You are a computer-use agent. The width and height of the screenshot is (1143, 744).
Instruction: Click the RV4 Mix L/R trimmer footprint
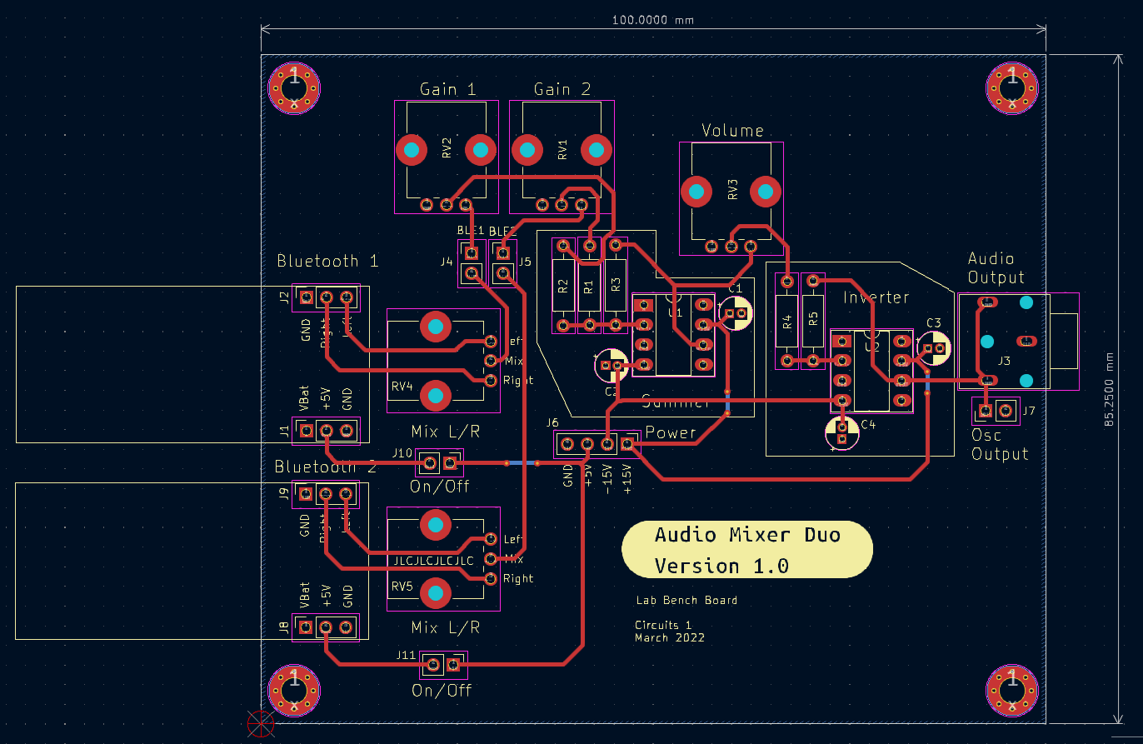point(443,360)
